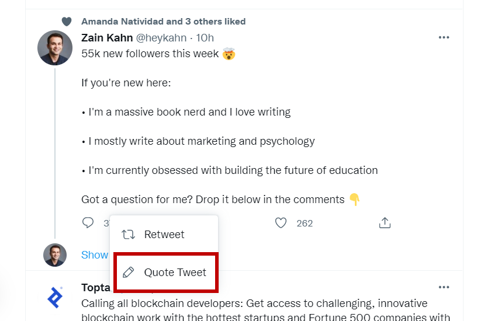Click the 10h tweet timestamp
The width and height of the screenshot is (484, 321).
pyautogui.click(x=205, y=38)
